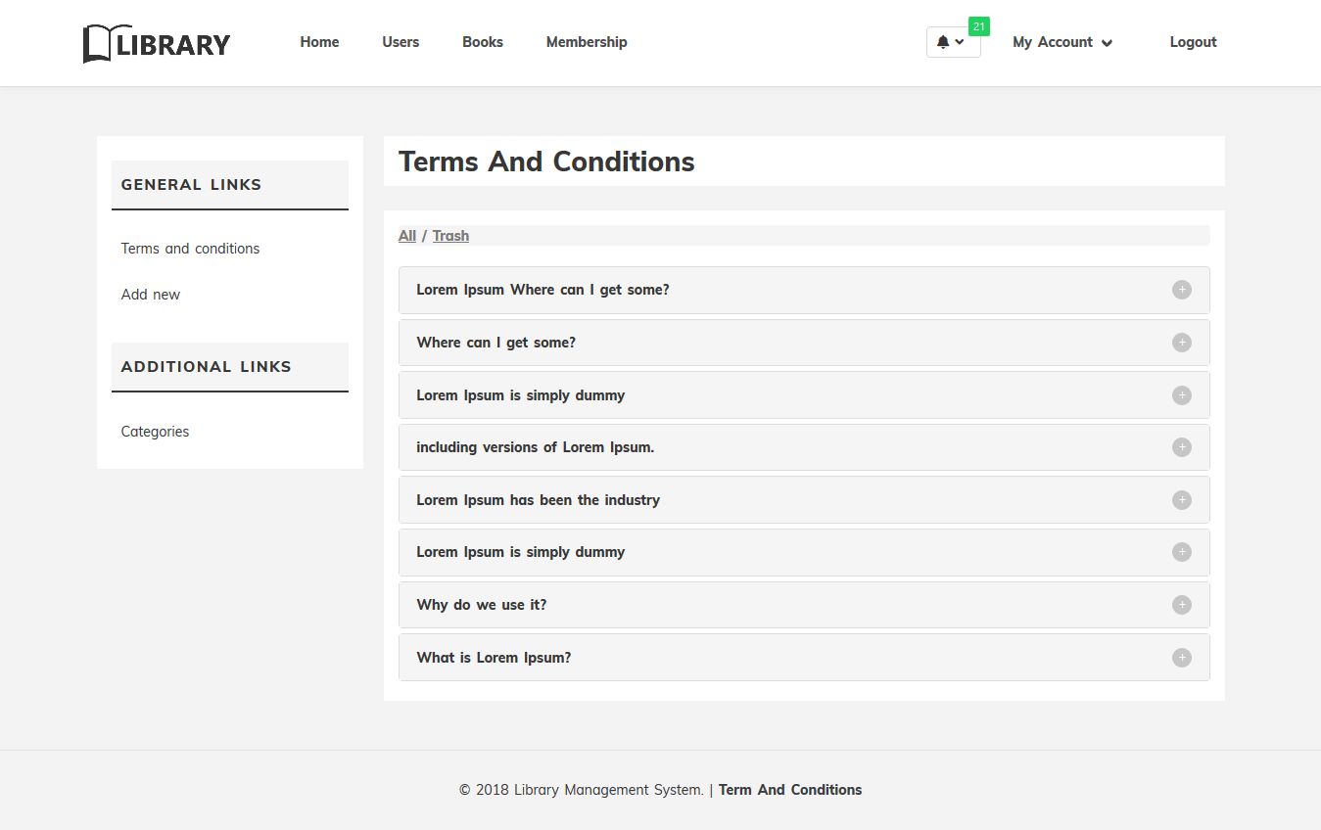Click plus icon on "Where can I get some?" row
The image size is (1321, 830).
click(x=1182, y=343)
